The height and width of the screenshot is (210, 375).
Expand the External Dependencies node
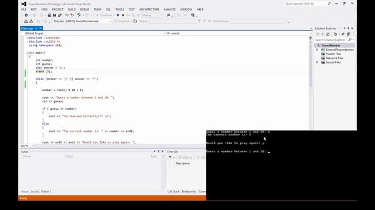pos(318,50)
